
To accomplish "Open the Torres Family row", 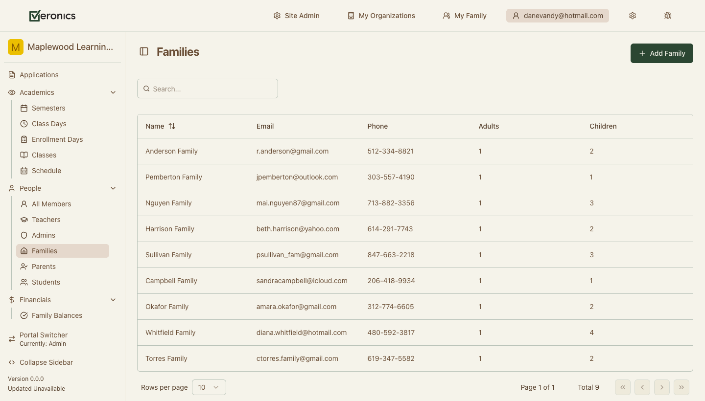I will [415, 358].
